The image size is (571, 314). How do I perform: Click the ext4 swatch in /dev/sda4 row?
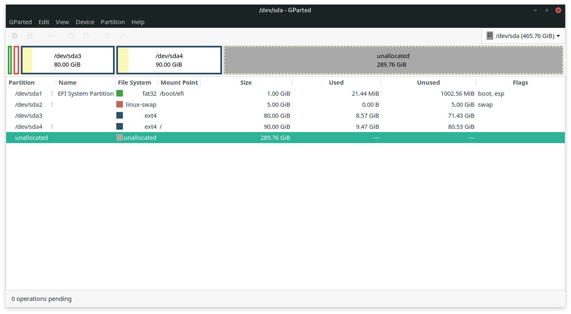coord(120,126)
